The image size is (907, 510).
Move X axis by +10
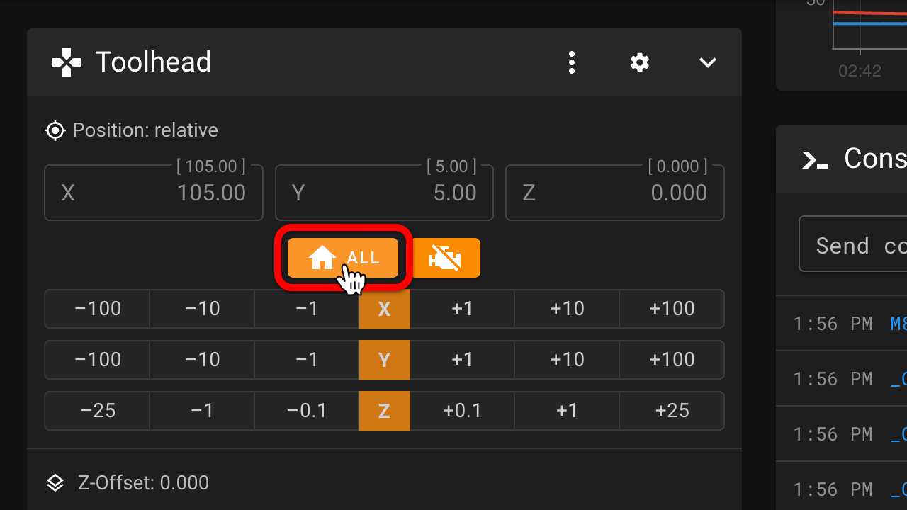pyautogui.click(x=567, y=309)
